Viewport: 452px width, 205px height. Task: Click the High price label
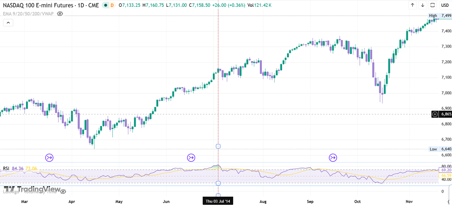click(x=433, y=15)
